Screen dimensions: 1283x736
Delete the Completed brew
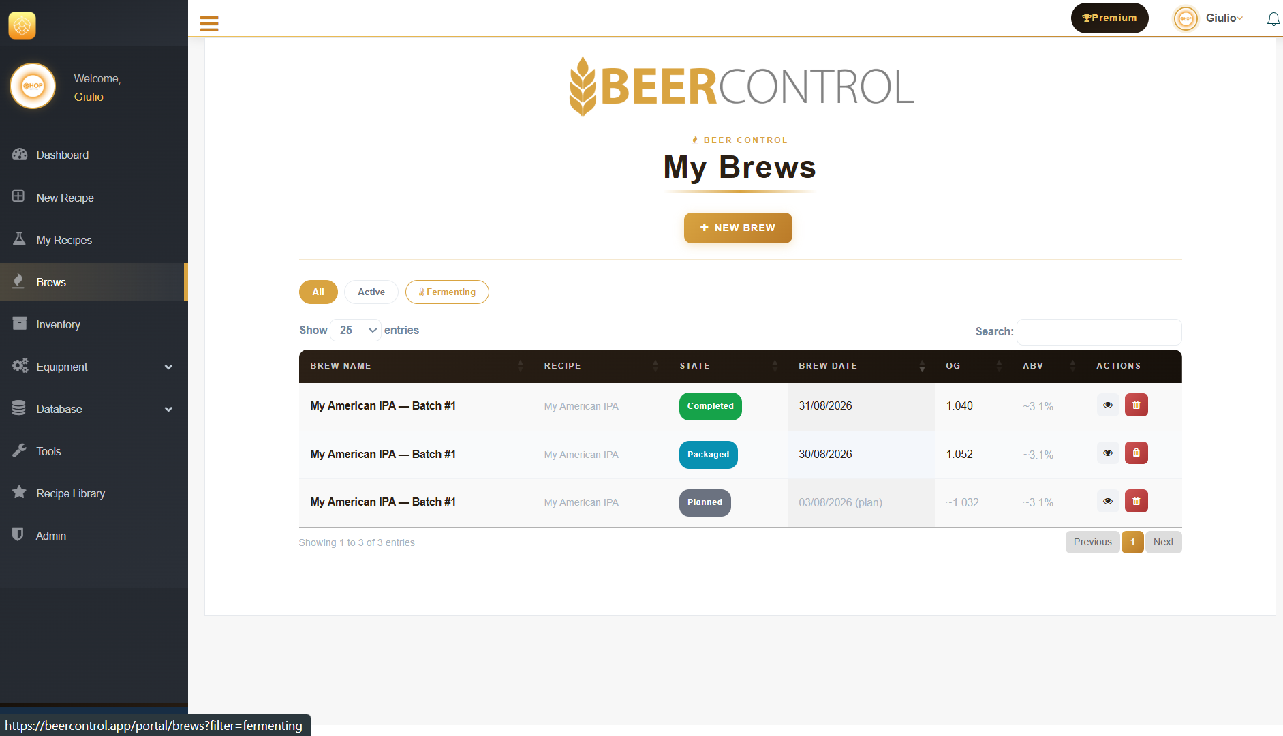point(1136,405)
